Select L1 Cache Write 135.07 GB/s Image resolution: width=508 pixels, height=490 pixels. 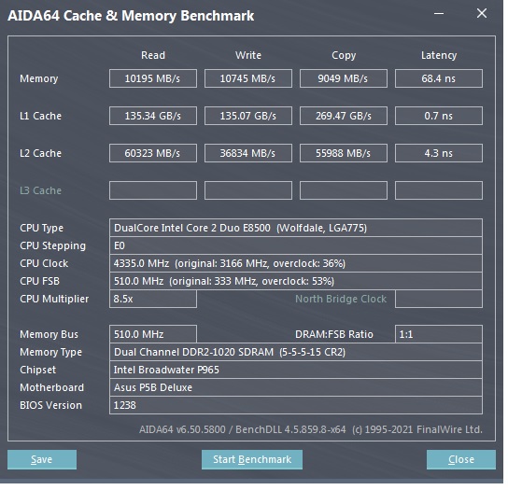click(248, 116)
